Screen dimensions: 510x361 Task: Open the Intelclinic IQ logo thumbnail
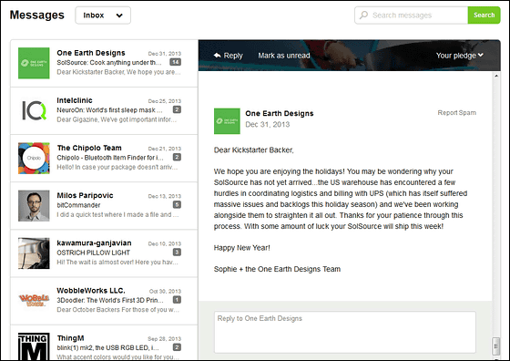pyautogui.click(x=34, y=110)
